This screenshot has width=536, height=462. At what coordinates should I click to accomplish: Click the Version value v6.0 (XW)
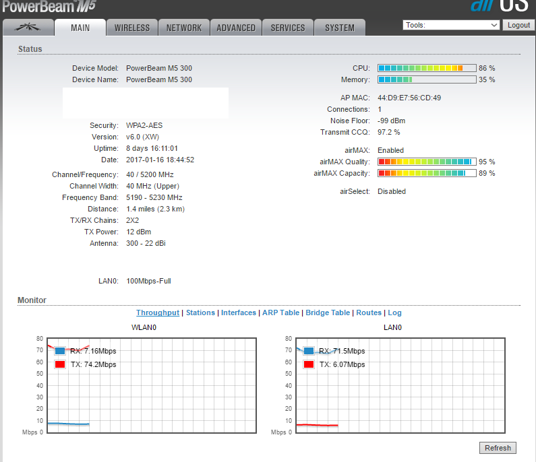point(142,137)
